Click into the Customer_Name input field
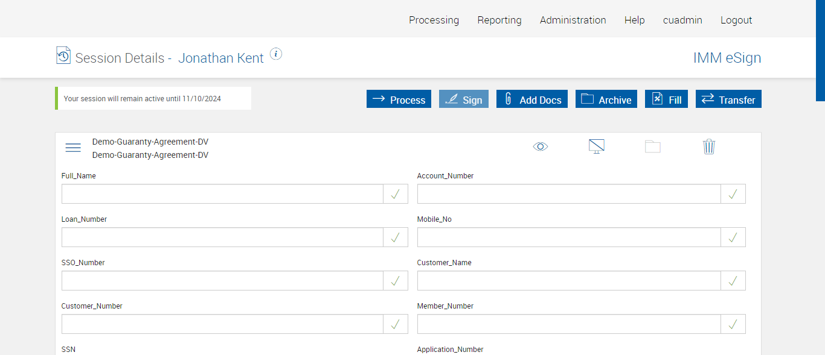The width and height of the screenshot is (825, 355). [568, 281]
